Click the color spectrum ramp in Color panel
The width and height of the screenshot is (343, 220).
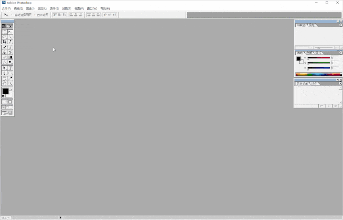pos(318,74)
